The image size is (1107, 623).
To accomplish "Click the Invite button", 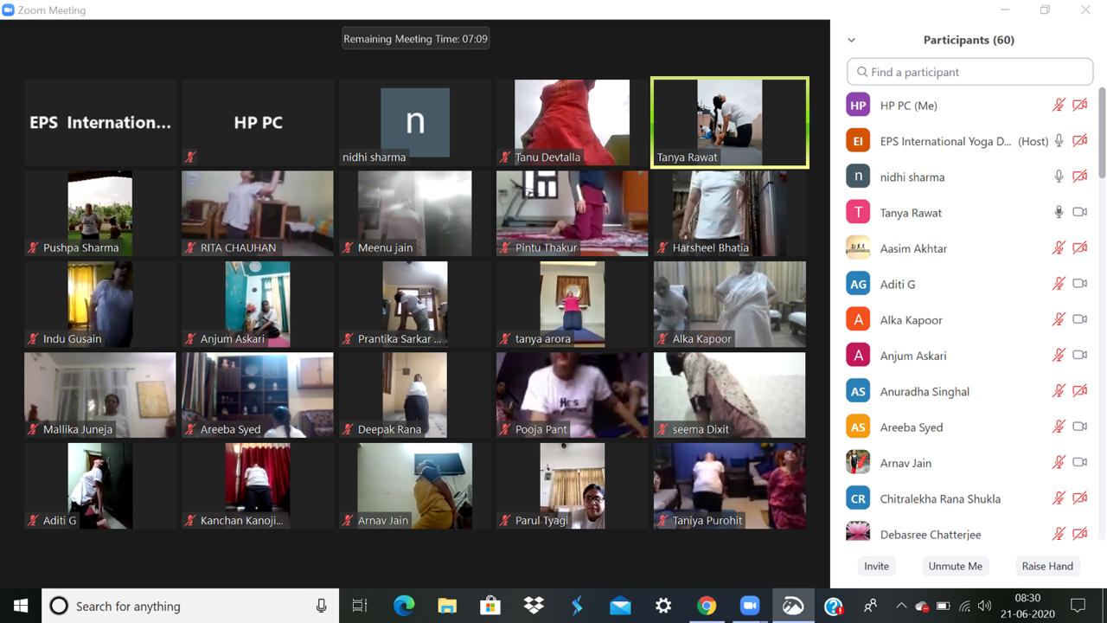I will (x=876, y=566).
